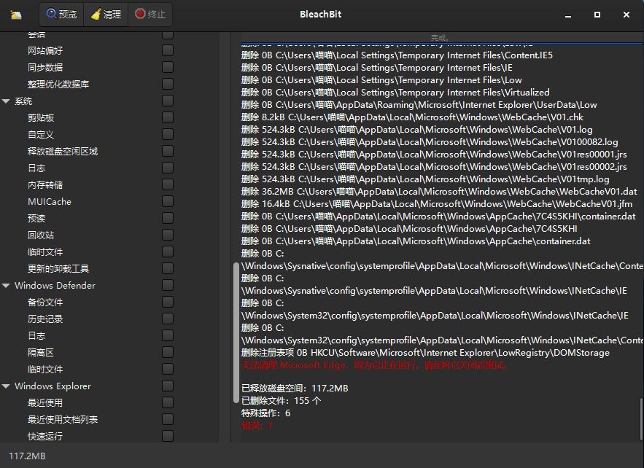This screenshot has width=644, height=468.
Task: Collapse the 系统 (System) tree group
Action: click(x=7, y=101)
